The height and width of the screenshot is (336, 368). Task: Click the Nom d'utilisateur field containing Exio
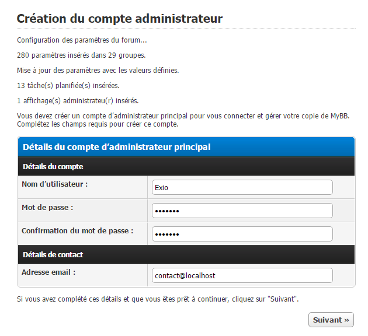click(x=242, y=187)
